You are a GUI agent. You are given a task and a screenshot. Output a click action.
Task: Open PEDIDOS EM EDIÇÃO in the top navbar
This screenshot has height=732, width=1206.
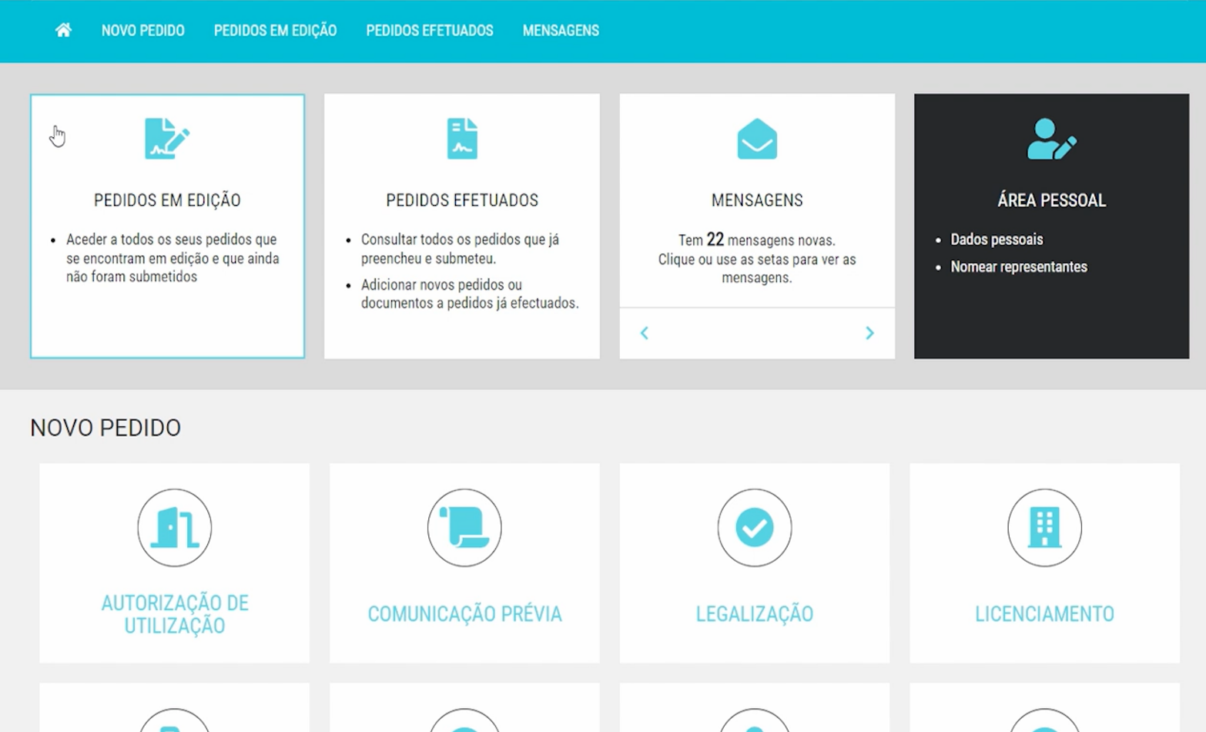coord(275,31)
